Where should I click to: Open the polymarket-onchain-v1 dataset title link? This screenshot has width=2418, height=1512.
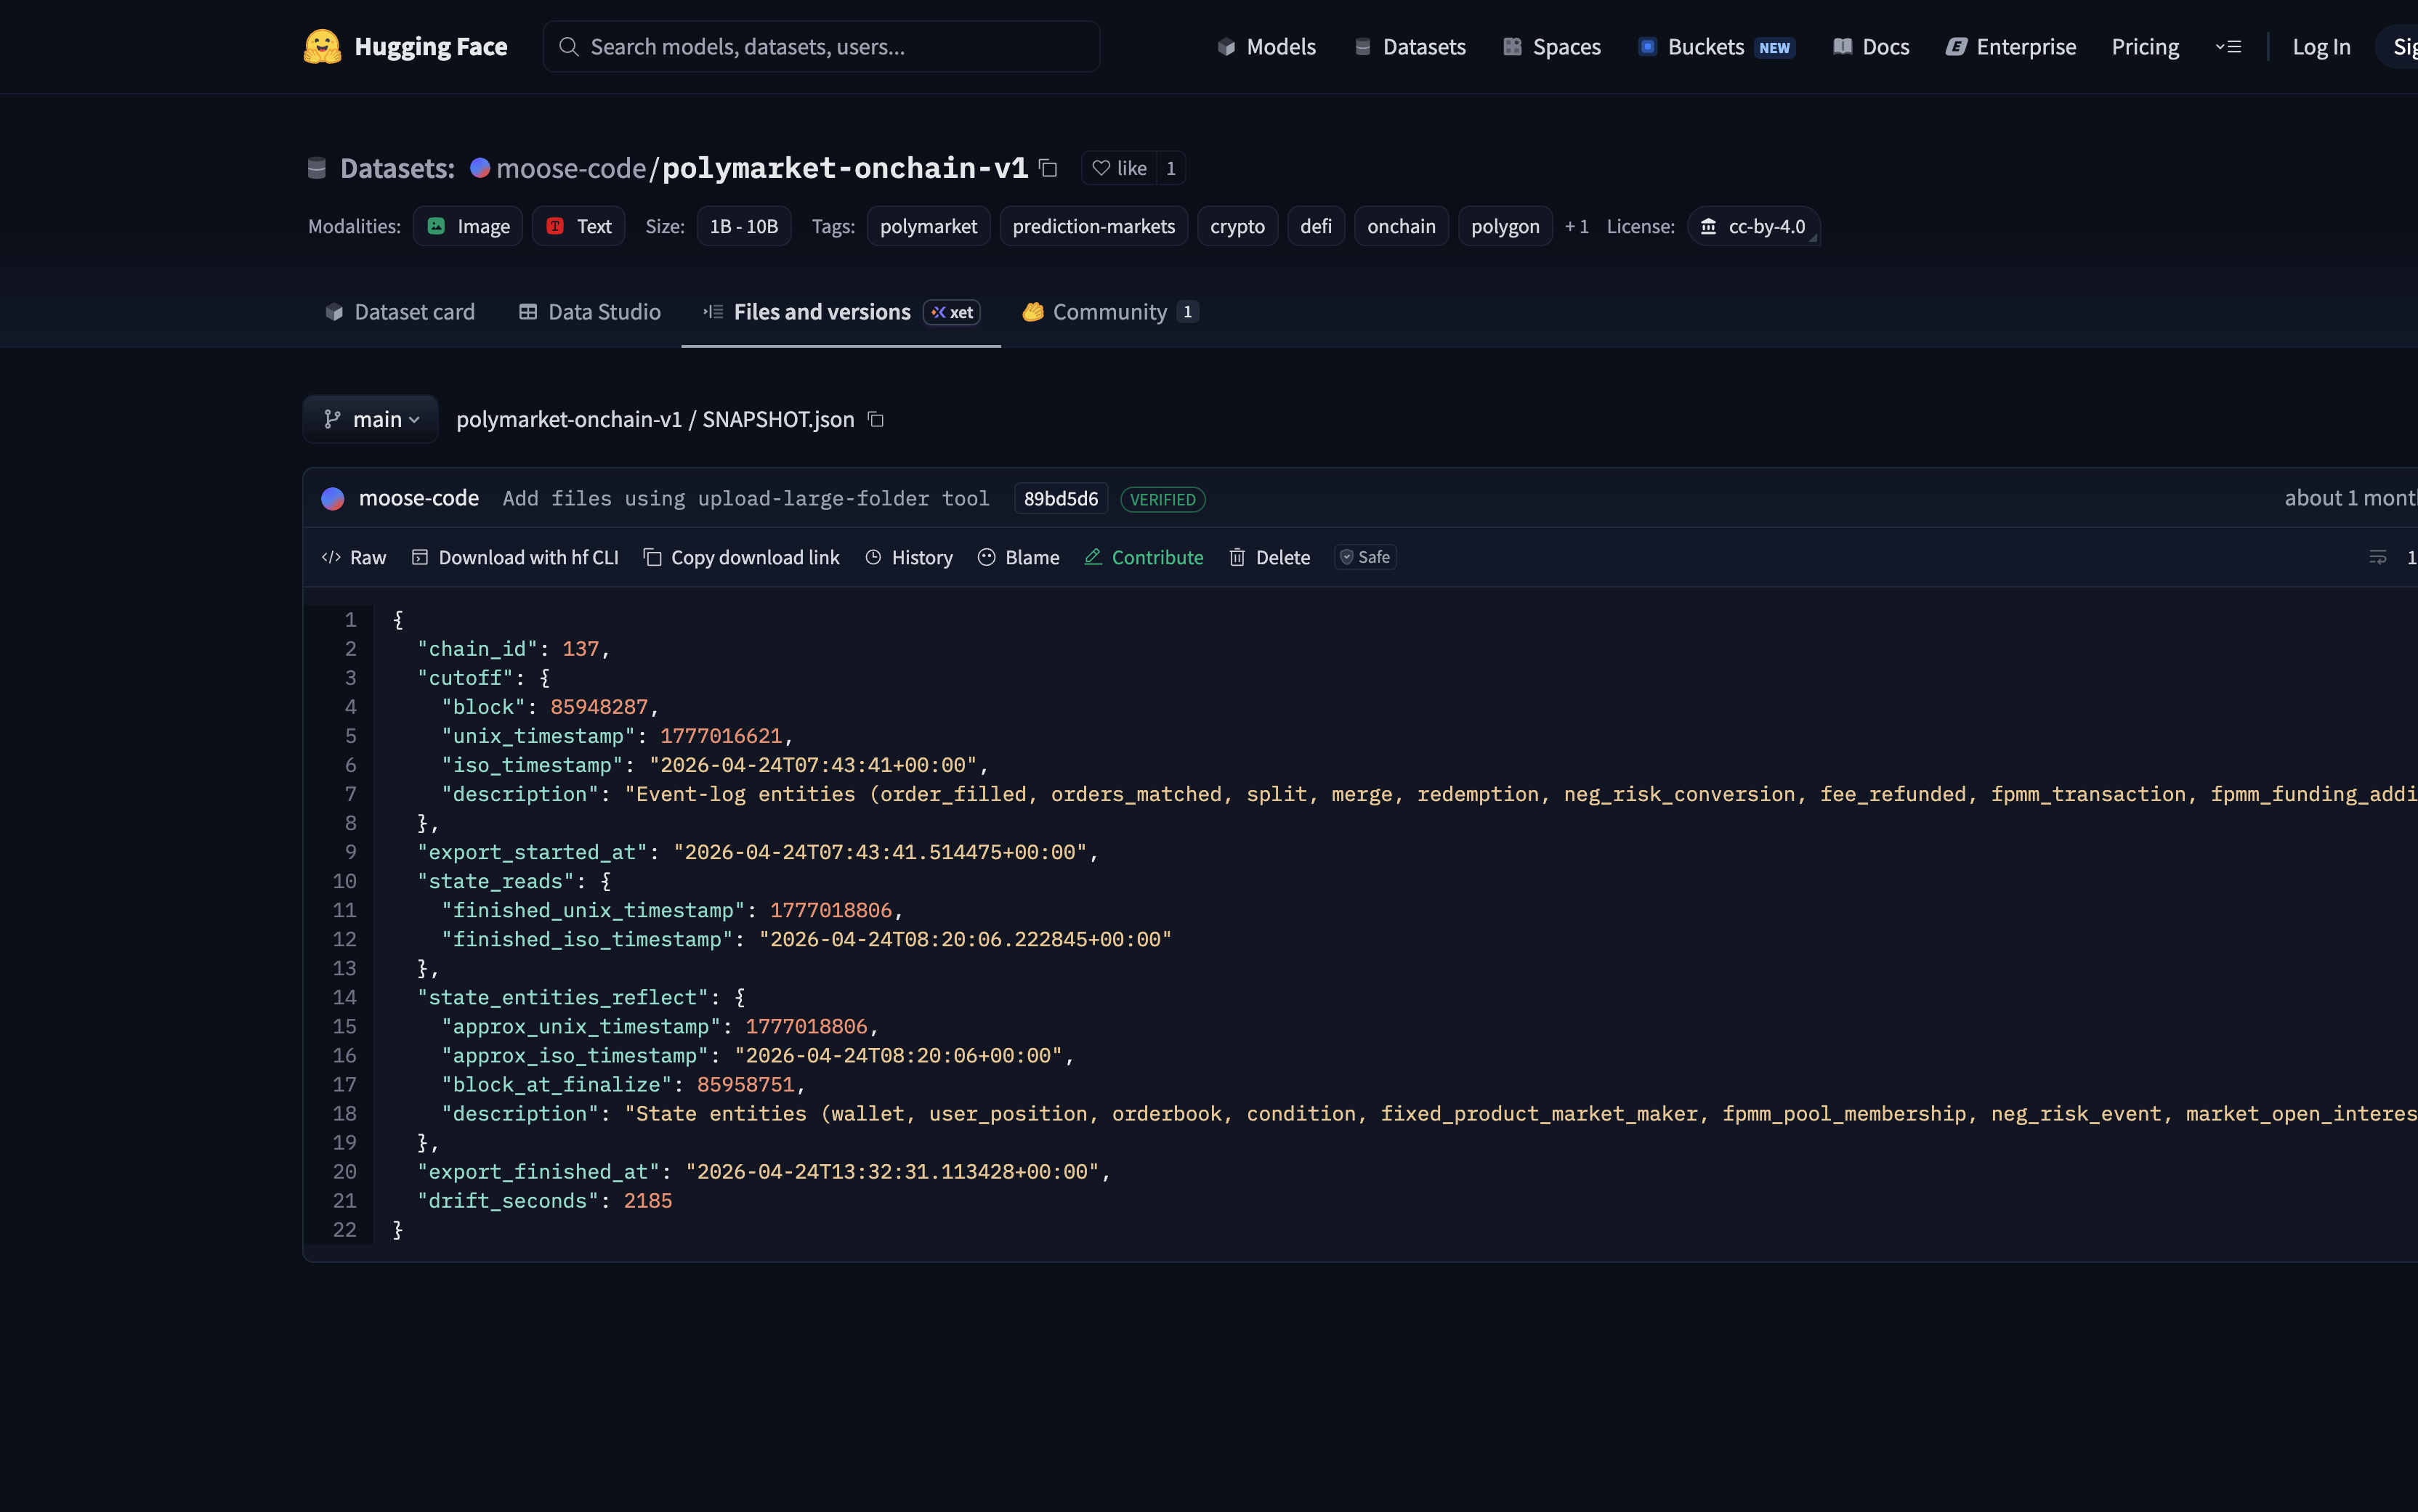(844, 168)
